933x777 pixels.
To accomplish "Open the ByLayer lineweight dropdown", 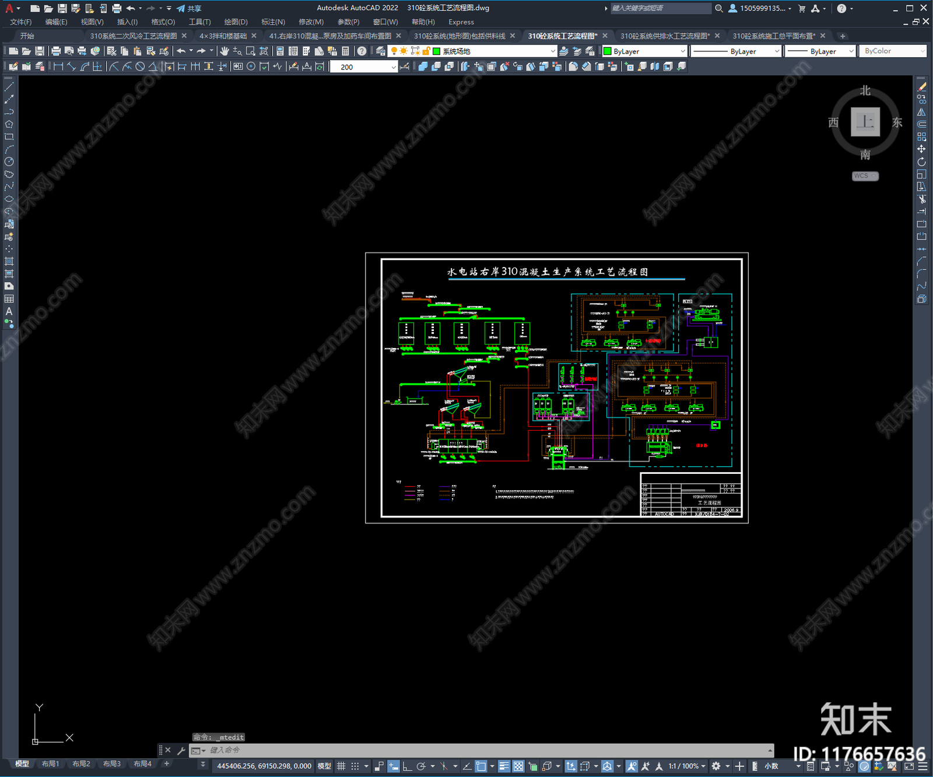I will pyautogui.click(x=820, y=51).
